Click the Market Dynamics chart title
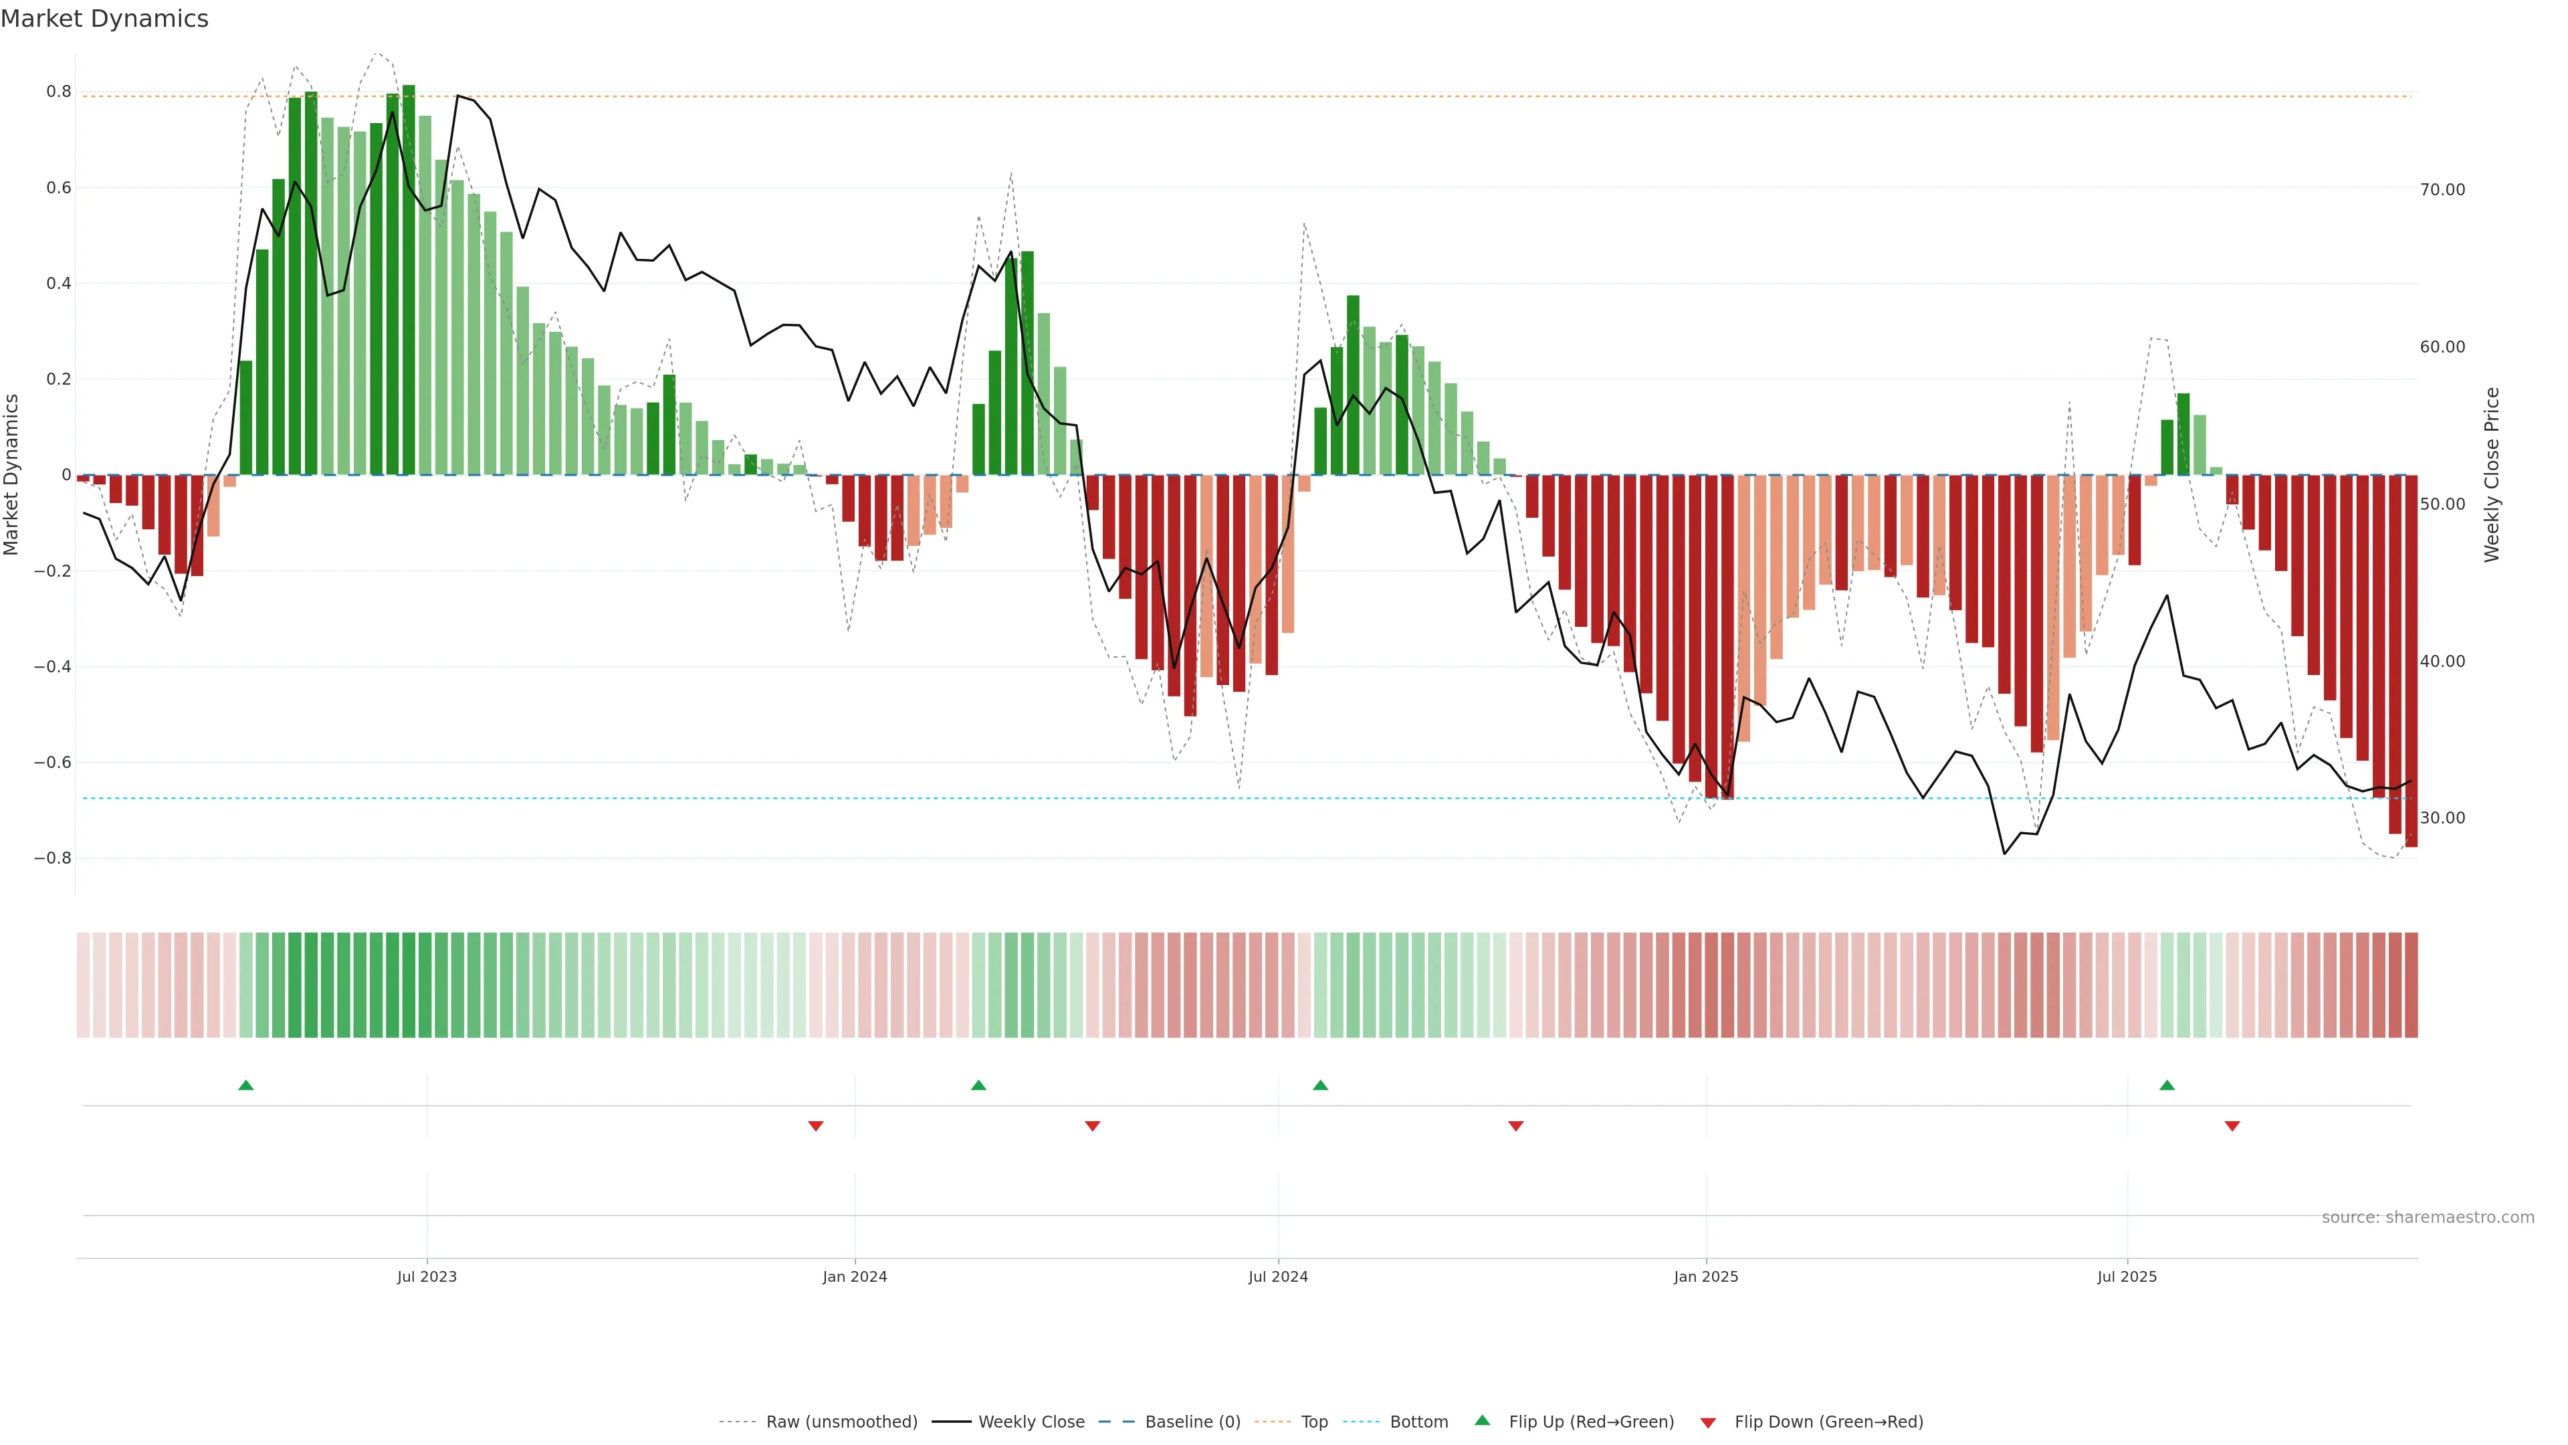The image size is (2568, 1445). [105, 19]
